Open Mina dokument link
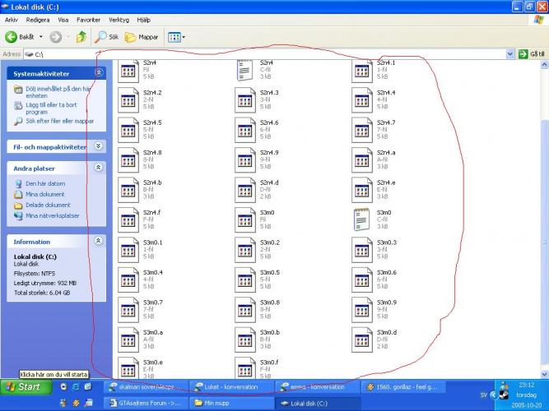 pyautogui.click(x=44, y=194)
